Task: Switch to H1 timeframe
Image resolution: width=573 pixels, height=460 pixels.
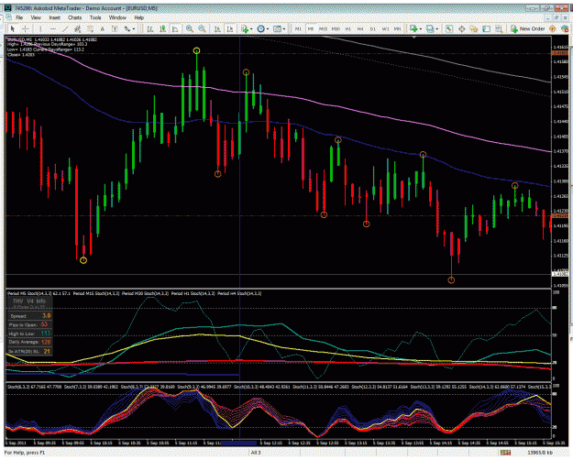Action: pos(347,28)
